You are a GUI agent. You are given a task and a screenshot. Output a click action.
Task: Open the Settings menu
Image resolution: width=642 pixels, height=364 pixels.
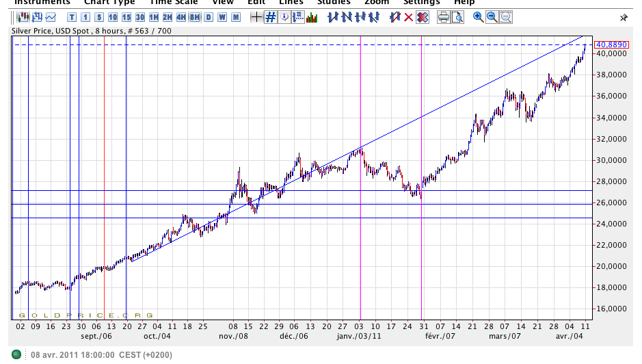pyautogui.click(x=421, y=2)
